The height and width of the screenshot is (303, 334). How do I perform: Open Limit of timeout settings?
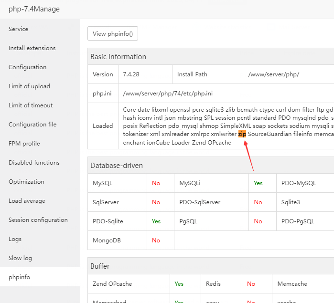(x=31, y=105)
